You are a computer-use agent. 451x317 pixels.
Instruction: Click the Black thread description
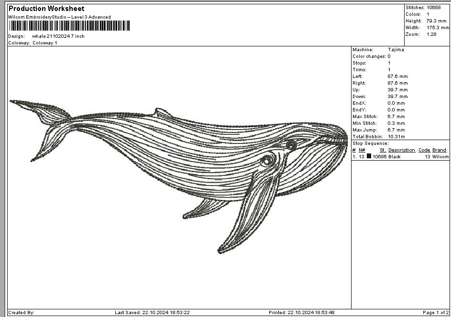click(x=395, y=156)
